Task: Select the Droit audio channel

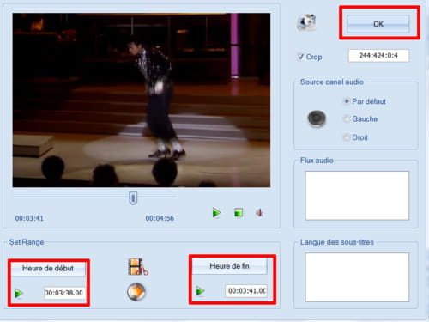Action: [x=347, y=137]
